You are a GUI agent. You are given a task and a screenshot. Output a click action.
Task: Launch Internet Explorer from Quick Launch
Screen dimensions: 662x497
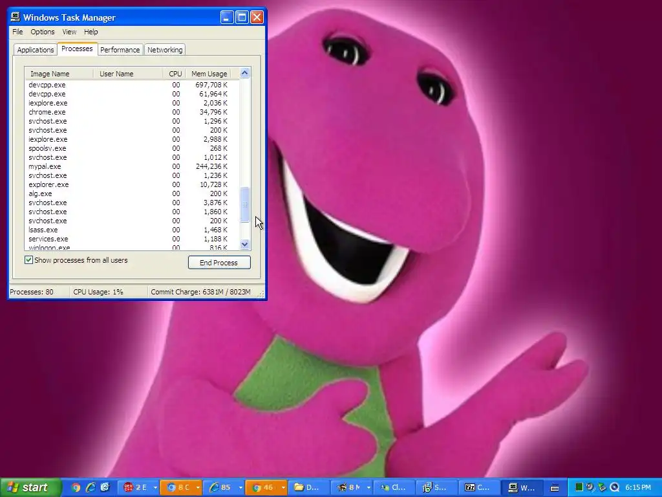coord(91,487)
